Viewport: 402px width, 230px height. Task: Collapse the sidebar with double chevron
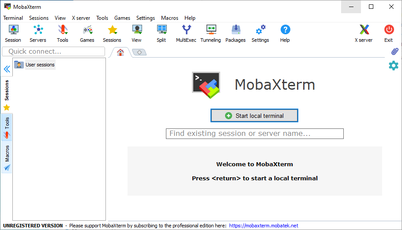[7, 69]
